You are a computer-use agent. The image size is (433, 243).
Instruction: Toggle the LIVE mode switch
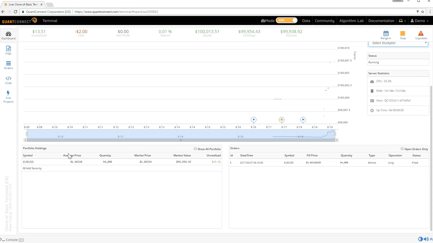click(x=287, y=21)
